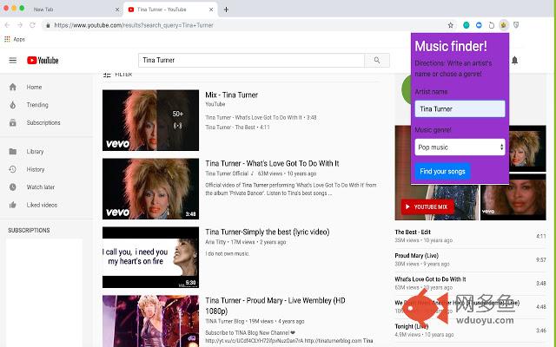This screenshot has height=347, width=556.
Task: Open the notifications bell
Action: coord(514,61)
